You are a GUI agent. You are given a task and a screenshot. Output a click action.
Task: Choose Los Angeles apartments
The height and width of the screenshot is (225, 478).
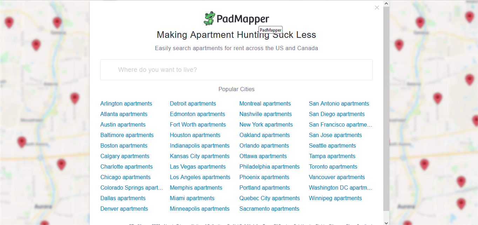(200, 177)
